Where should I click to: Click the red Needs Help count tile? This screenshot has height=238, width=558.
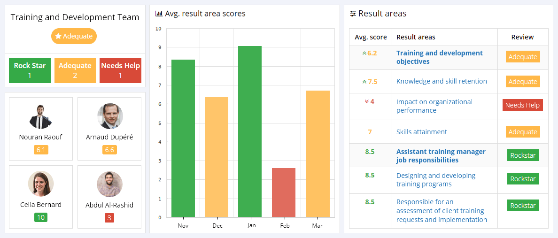120,70
